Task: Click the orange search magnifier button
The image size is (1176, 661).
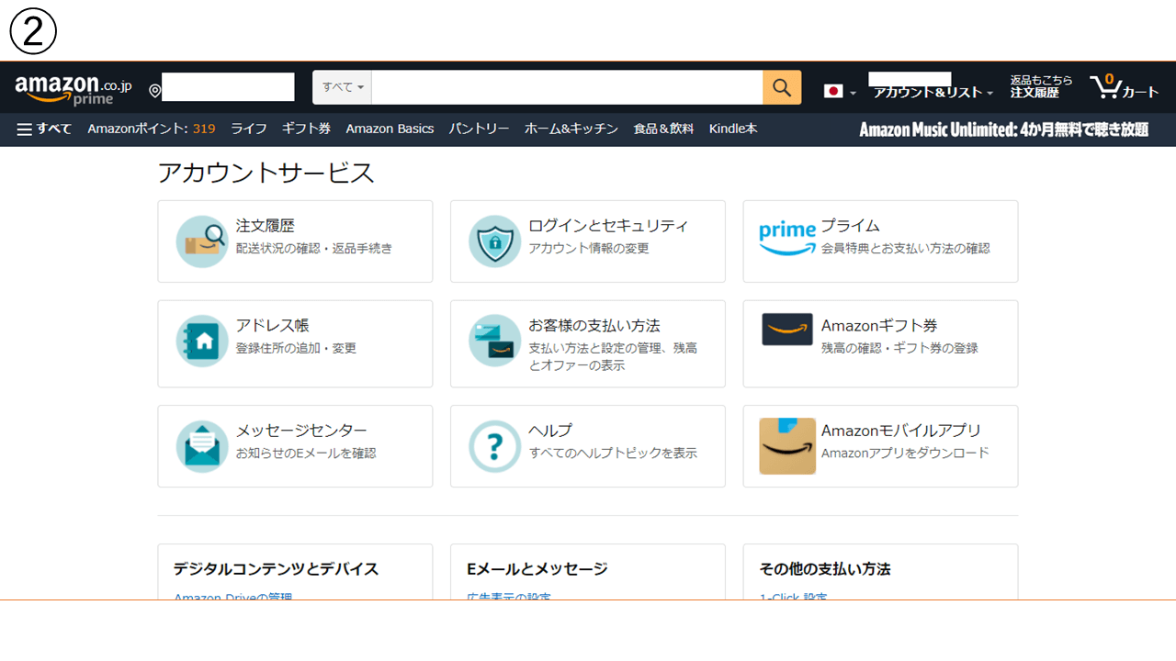Action: (x=782, y=87)
